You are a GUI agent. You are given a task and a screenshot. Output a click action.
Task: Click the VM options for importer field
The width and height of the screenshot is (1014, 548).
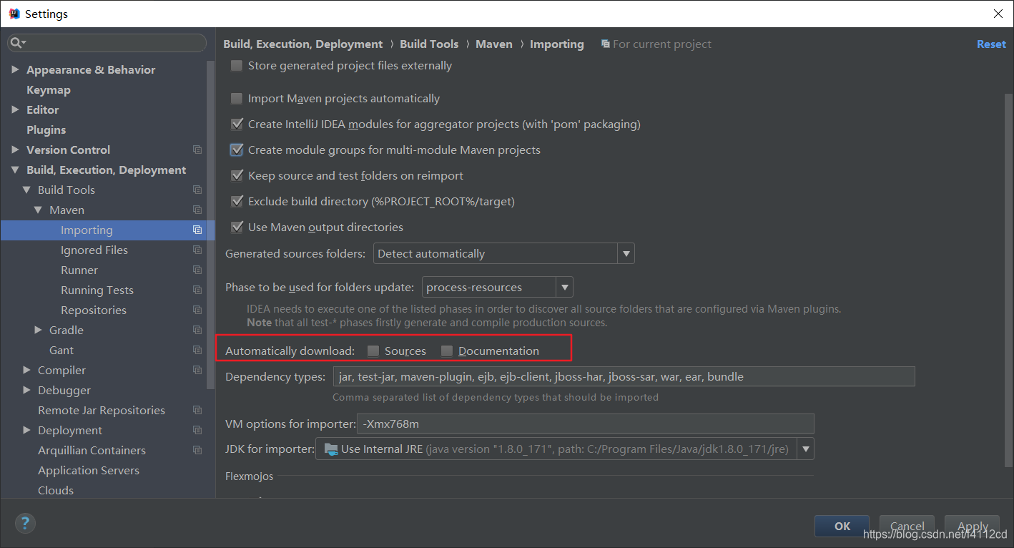(x=585, y=424)
